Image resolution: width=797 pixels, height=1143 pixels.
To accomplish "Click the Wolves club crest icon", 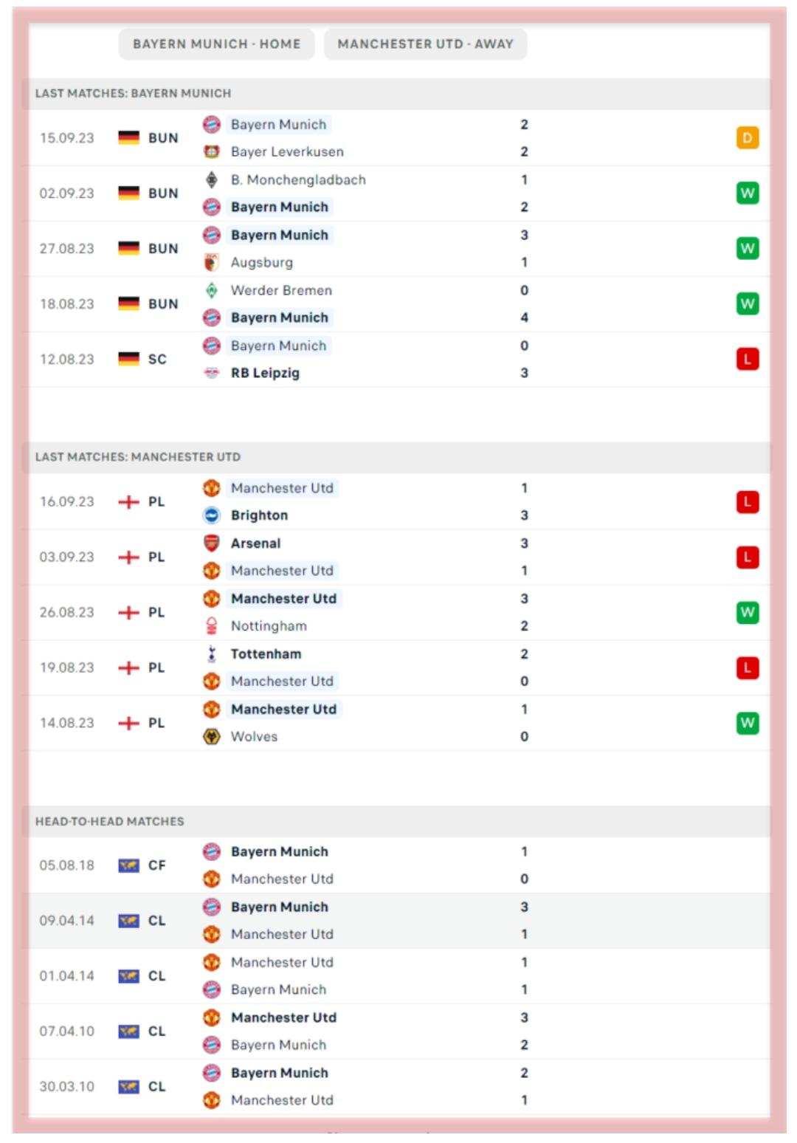I will tap(212, 737).
